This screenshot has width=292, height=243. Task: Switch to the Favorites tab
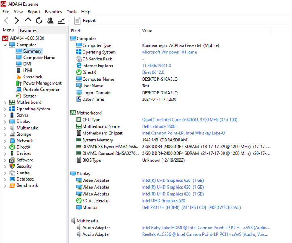[28, 30]
